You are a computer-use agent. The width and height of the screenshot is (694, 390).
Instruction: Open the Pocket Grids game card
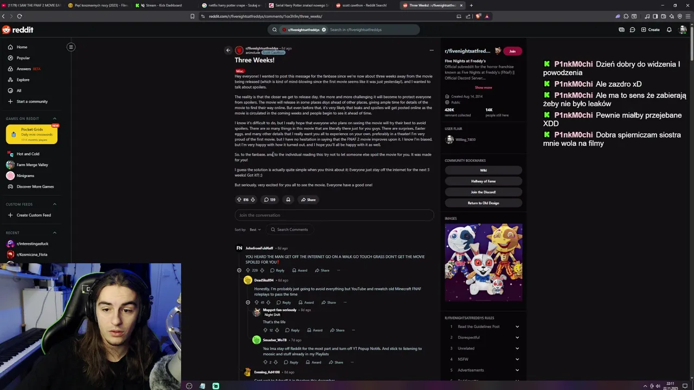[31, 134]
